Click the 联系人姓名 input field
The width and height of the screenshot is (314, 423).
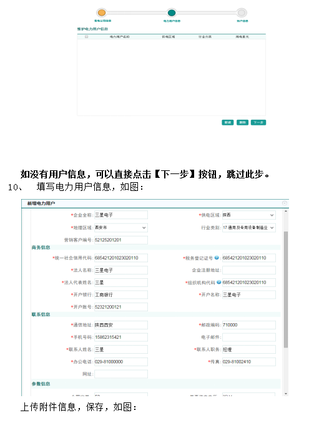(121, 349)
